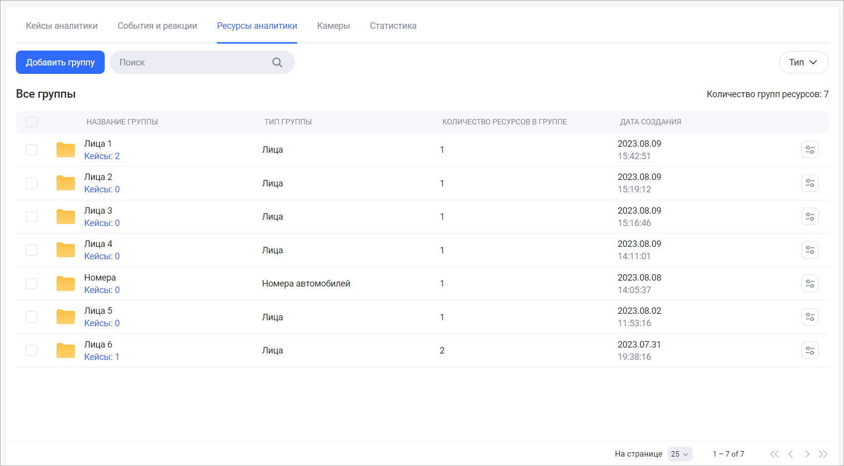Viewport: 844px width, 466px height.
Task: Select all groups header checkbox
Action: 32,122
